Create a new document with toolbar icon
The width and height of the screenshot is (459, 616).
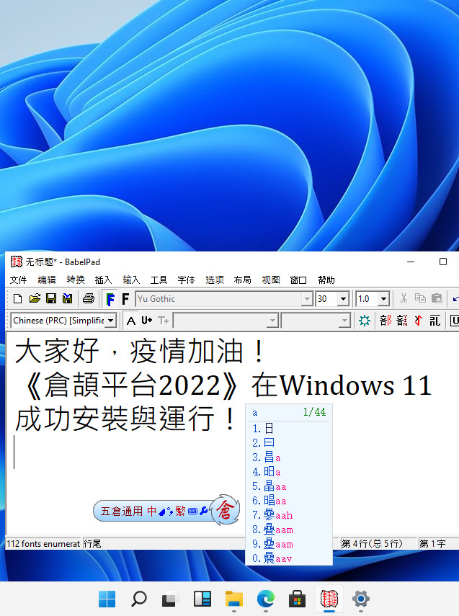coord(18,298)
